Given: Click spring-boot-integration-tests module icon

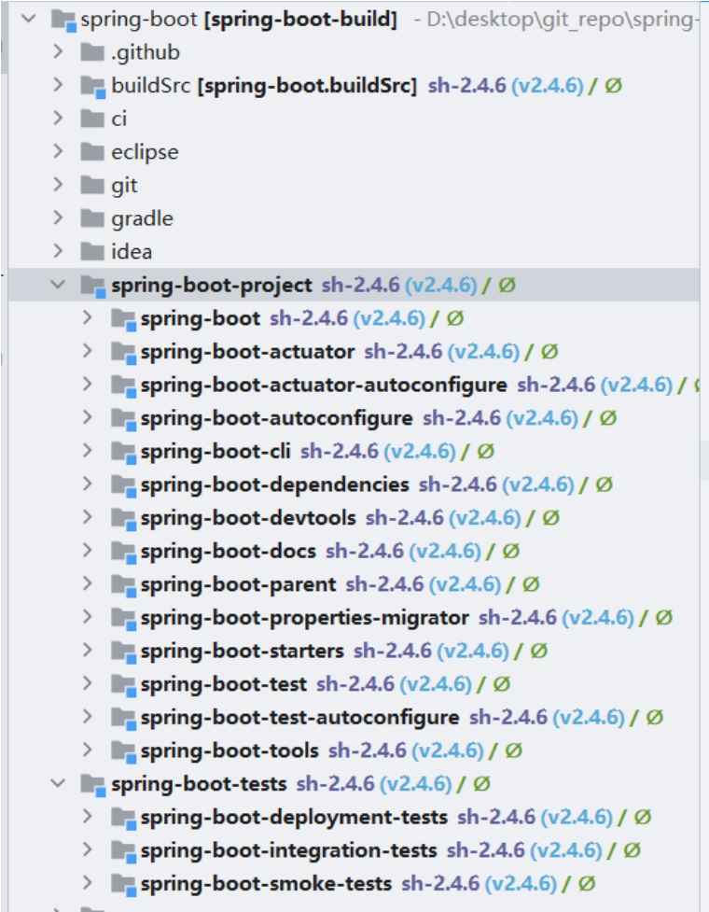Looking at the screenshot, I should [x=123, y=851].
